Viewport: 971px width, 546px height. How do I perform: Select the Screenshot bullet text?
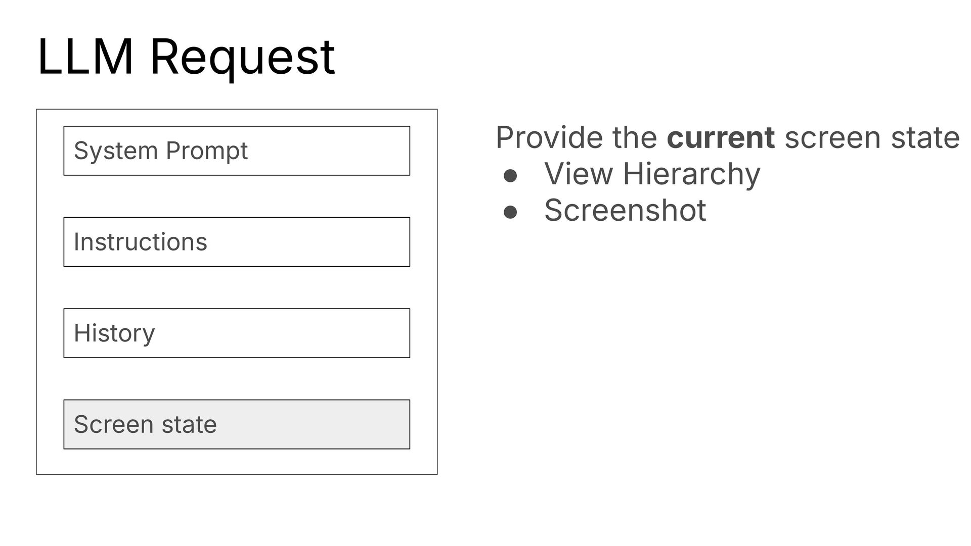point(625,210)
